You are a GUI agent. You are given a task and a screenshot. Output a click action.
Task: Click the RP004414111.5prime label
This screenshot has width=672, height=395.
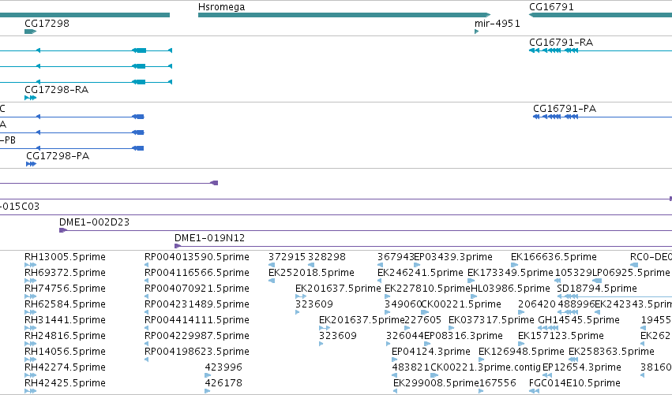(x=197, y=320)
